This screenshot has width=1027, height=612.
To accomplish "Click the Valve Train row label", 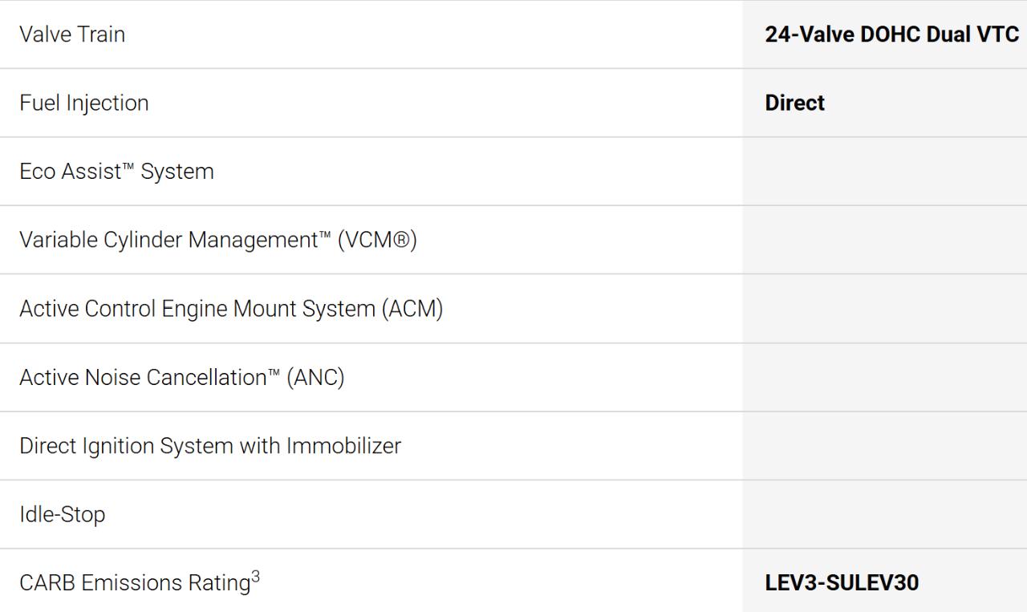I will click(72, 34).
